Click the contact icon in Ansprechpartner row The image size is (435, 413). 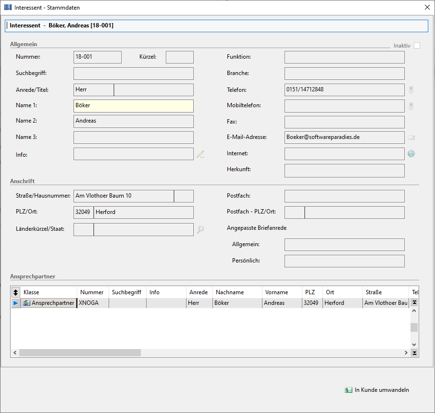(26, 303)
